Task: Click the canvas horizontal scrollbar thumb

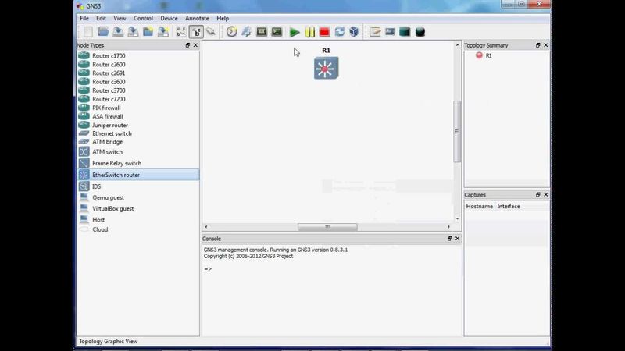Action: point(327,227)
